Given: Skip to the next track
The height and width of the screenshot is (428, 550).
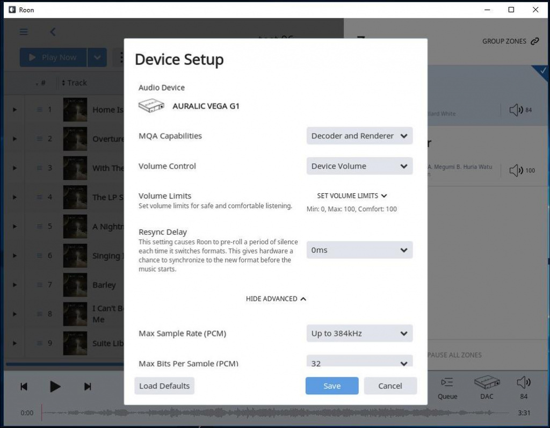Looking at the screenshot, I should click(x=88, y=387).
